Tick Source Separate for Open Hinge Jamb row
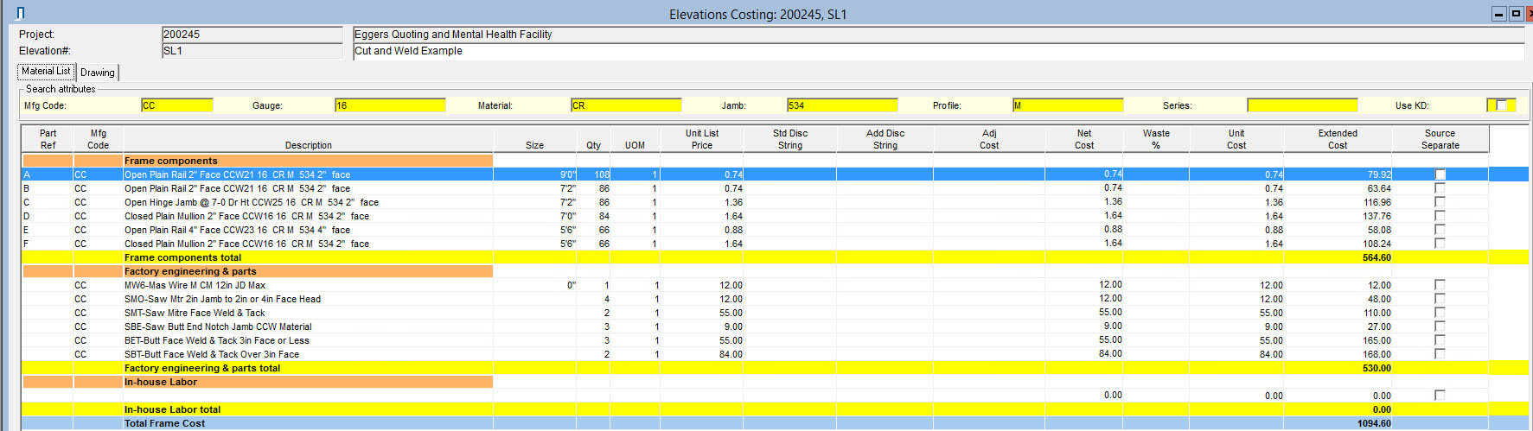 coord(1440,202)
